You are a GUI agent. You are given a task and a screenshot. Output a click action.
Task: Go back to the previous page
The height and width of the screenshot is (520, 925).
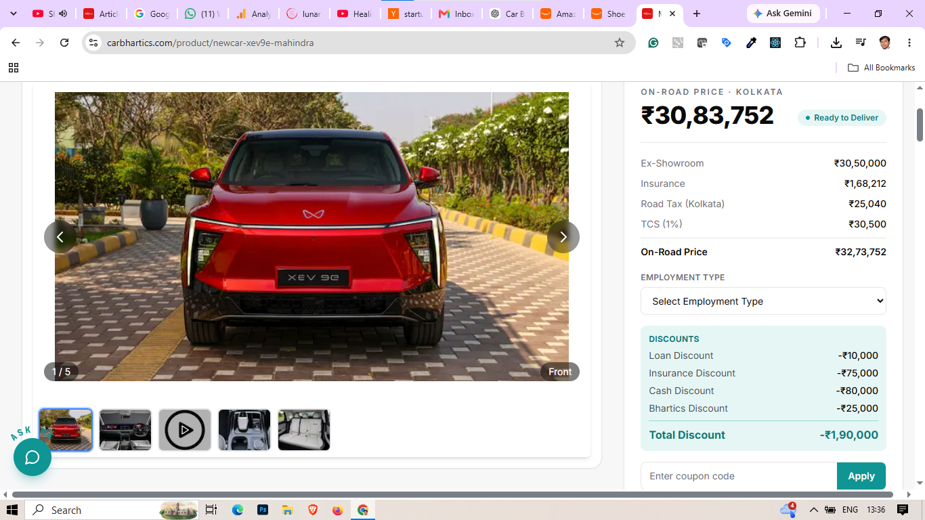coord(16,43)
